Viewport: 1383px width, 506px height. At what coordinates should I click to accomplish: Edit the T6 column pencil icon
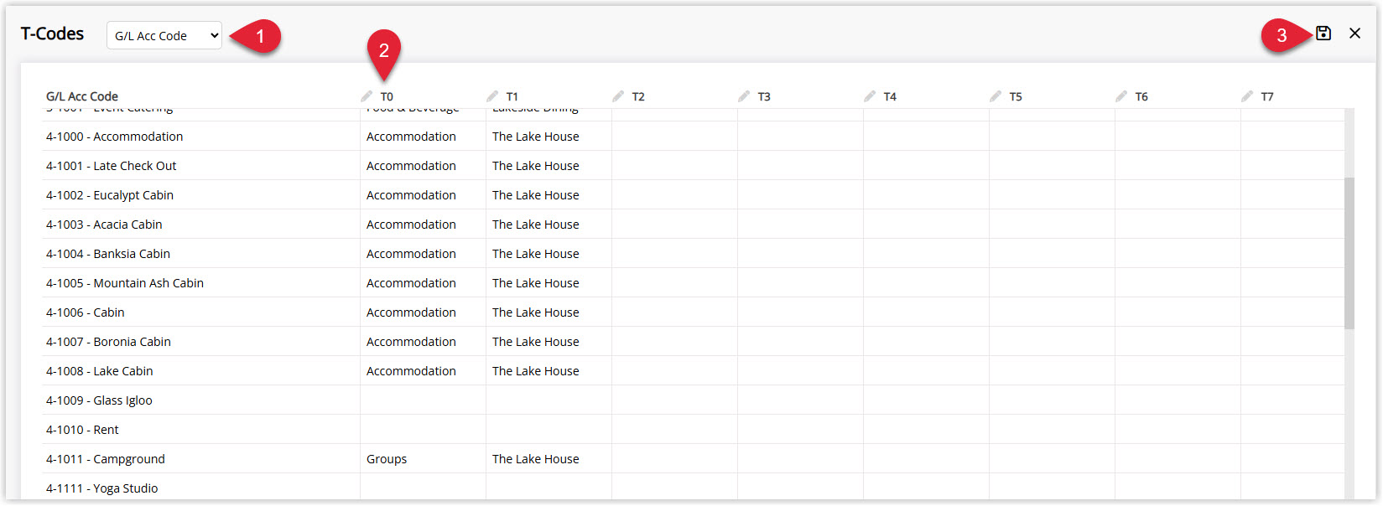click(x=1121, y=96)
